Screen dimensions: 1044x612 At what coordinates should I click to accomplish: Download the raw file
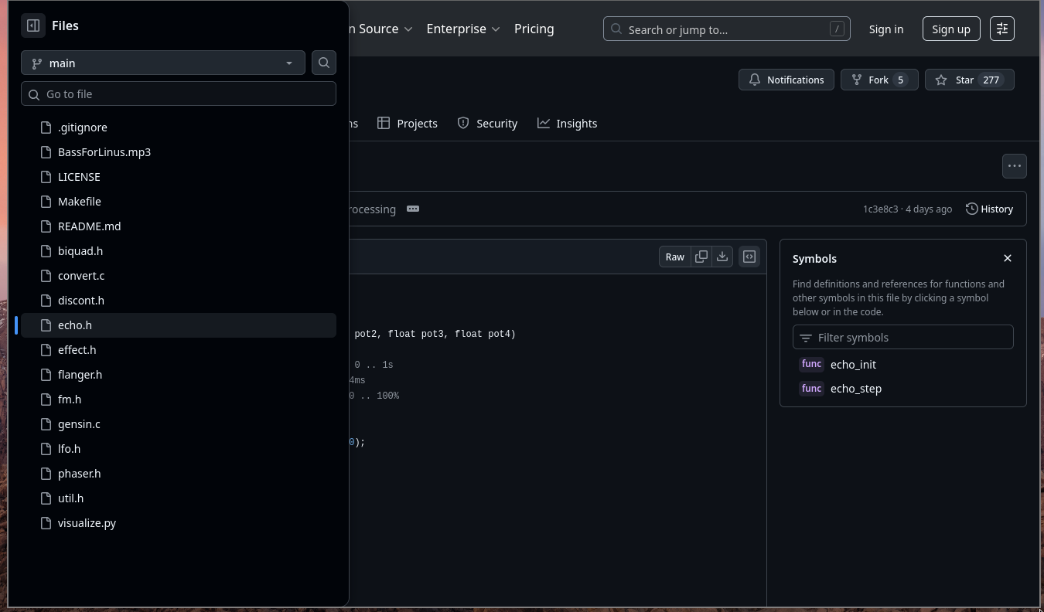(722, 257)
